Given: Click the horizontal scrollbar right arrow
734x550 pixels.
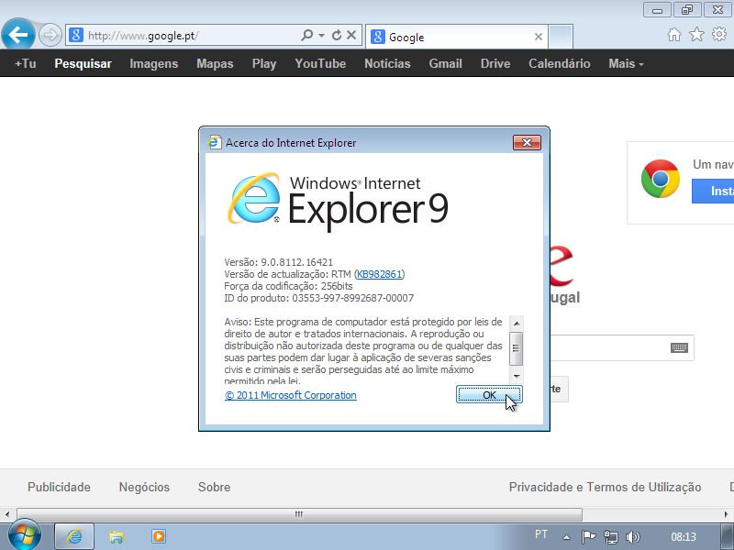Looking at the screenshot, I should (727, 514).
